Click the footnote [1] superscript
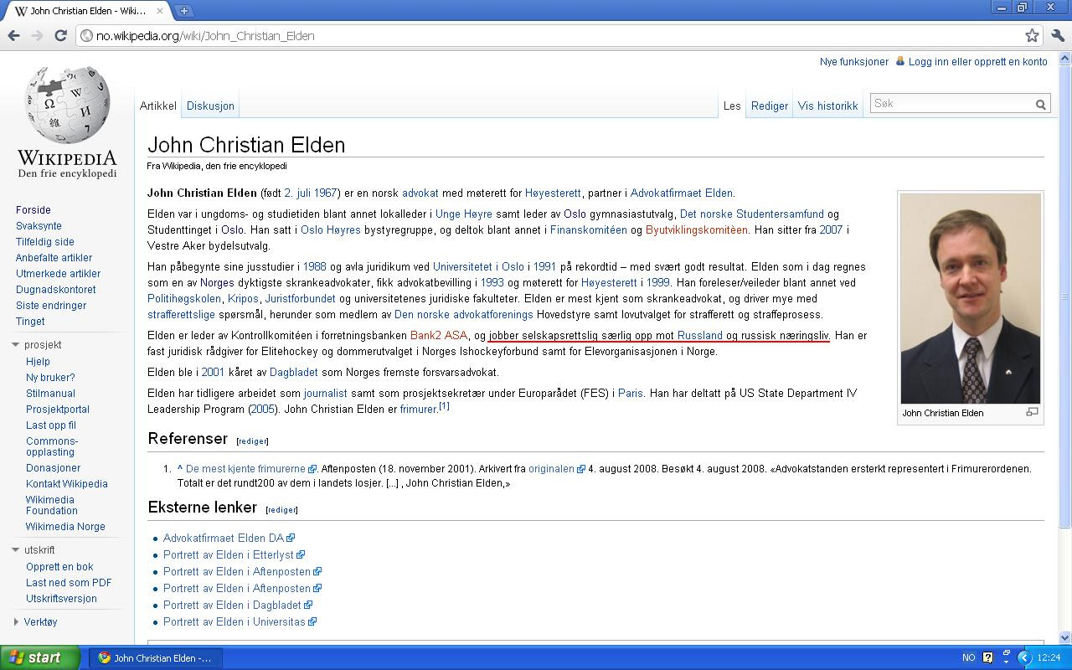The height and width of the screenshot is (670, 1072). point(445,406)
